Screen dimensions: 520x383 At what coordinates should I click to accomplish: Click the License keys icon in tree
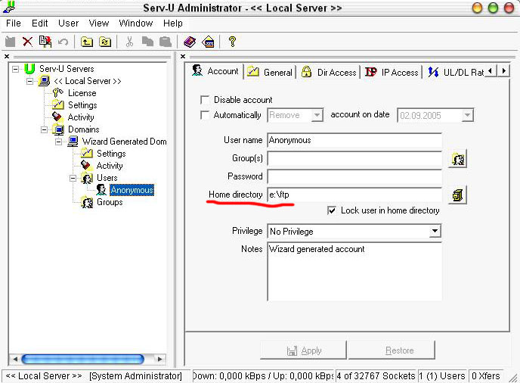57,92
